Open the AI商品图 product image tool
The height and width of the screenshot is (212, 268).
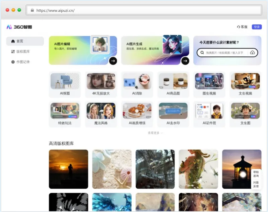(x=173, y=84)
